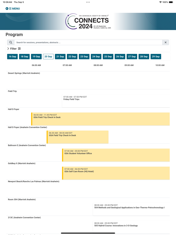Switch to the 24 Sep date
This screenshot has width=176, height=235.
96,57
